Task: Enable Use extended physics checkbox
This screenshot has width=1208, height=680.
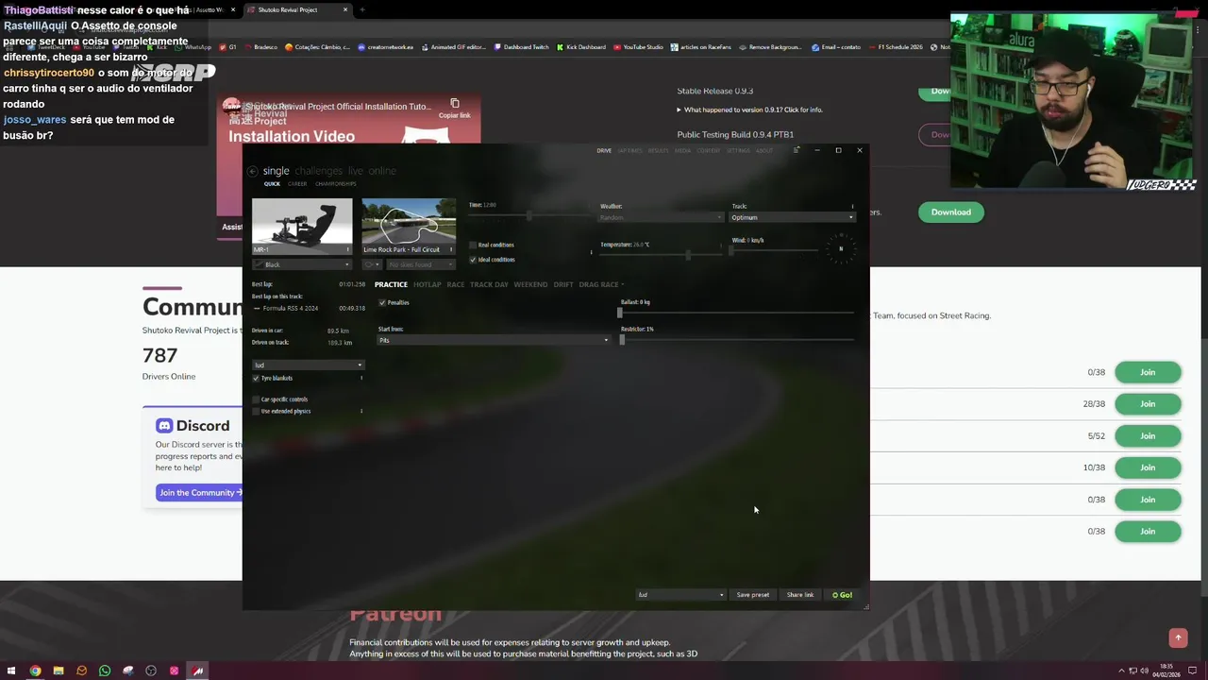Action: (x=256, y=411)
